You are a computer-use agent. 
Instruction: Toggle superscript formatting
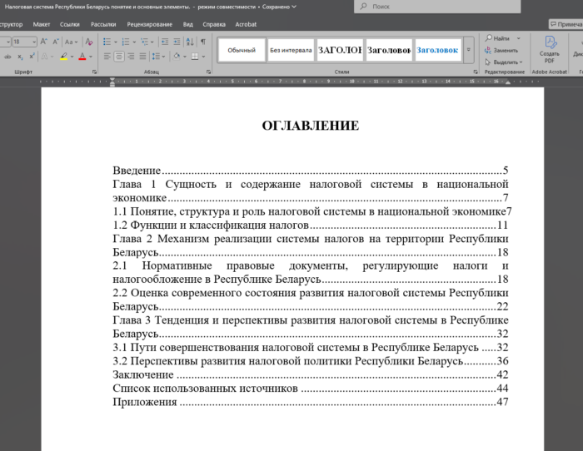point(32,57)
